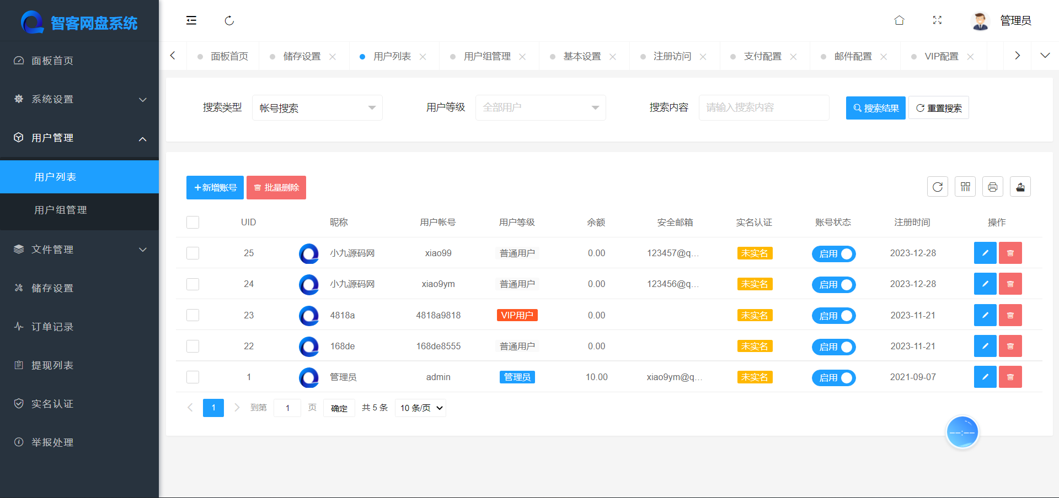Expand the 系统设置 sidebar menu
Screen dimensions: 1059x498
coord(79,99)
